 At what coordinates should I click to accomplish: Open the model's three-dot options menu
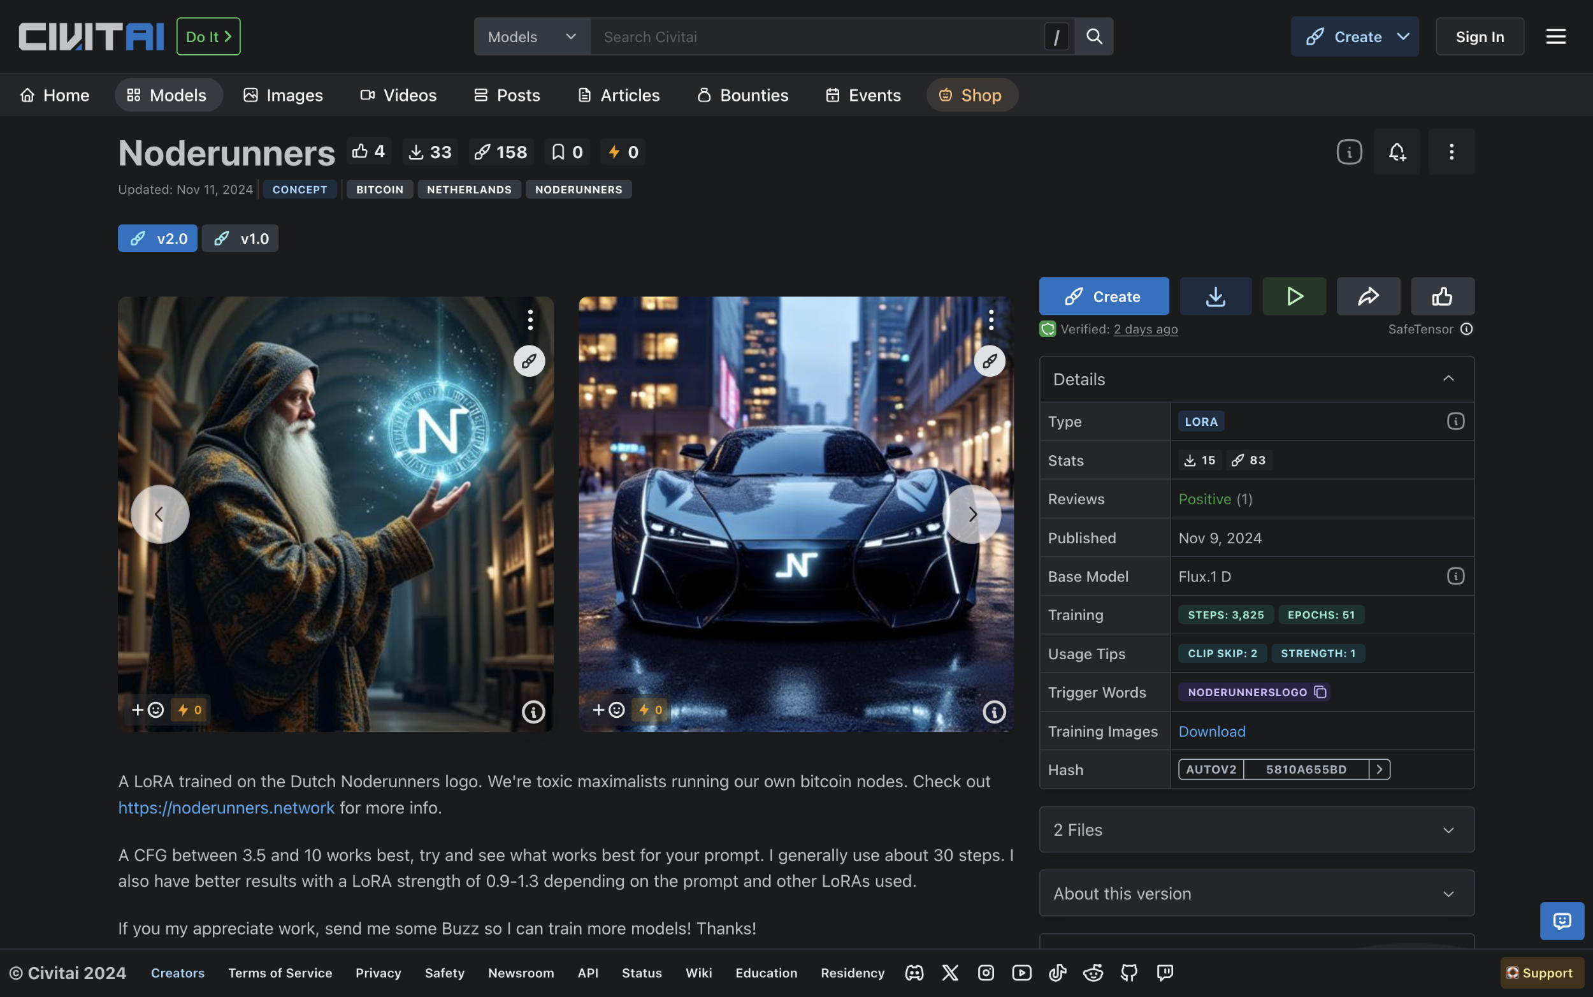(x=1451, y=152)
